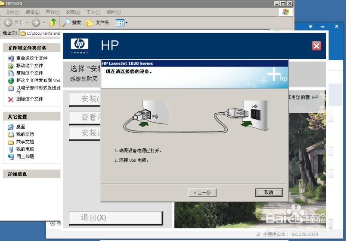Click the Shared Documents folder icon

(x=11, y=142)
